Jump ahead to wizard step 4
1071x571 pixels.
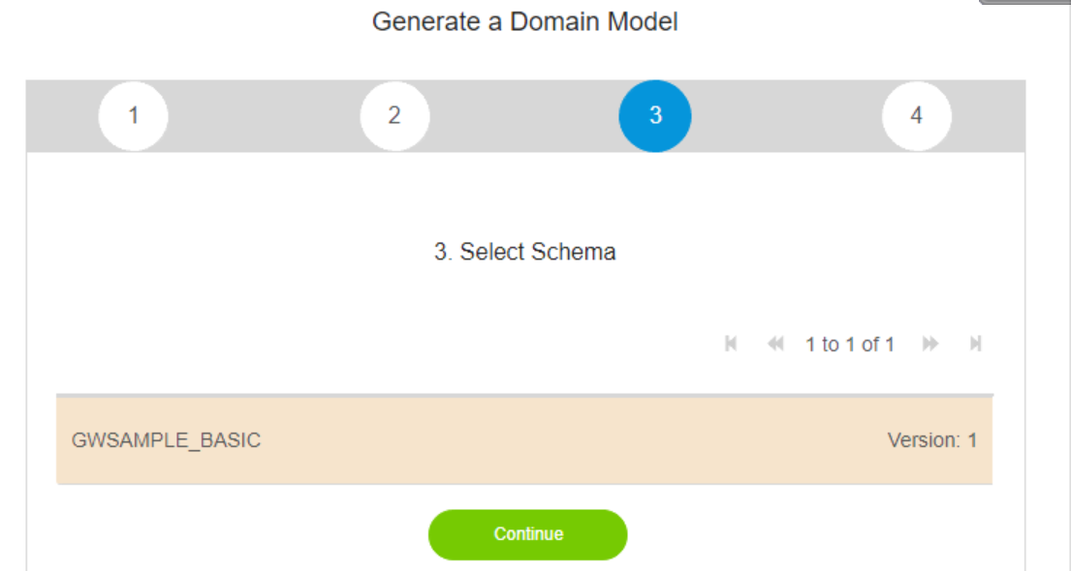[x=916, y=115]
